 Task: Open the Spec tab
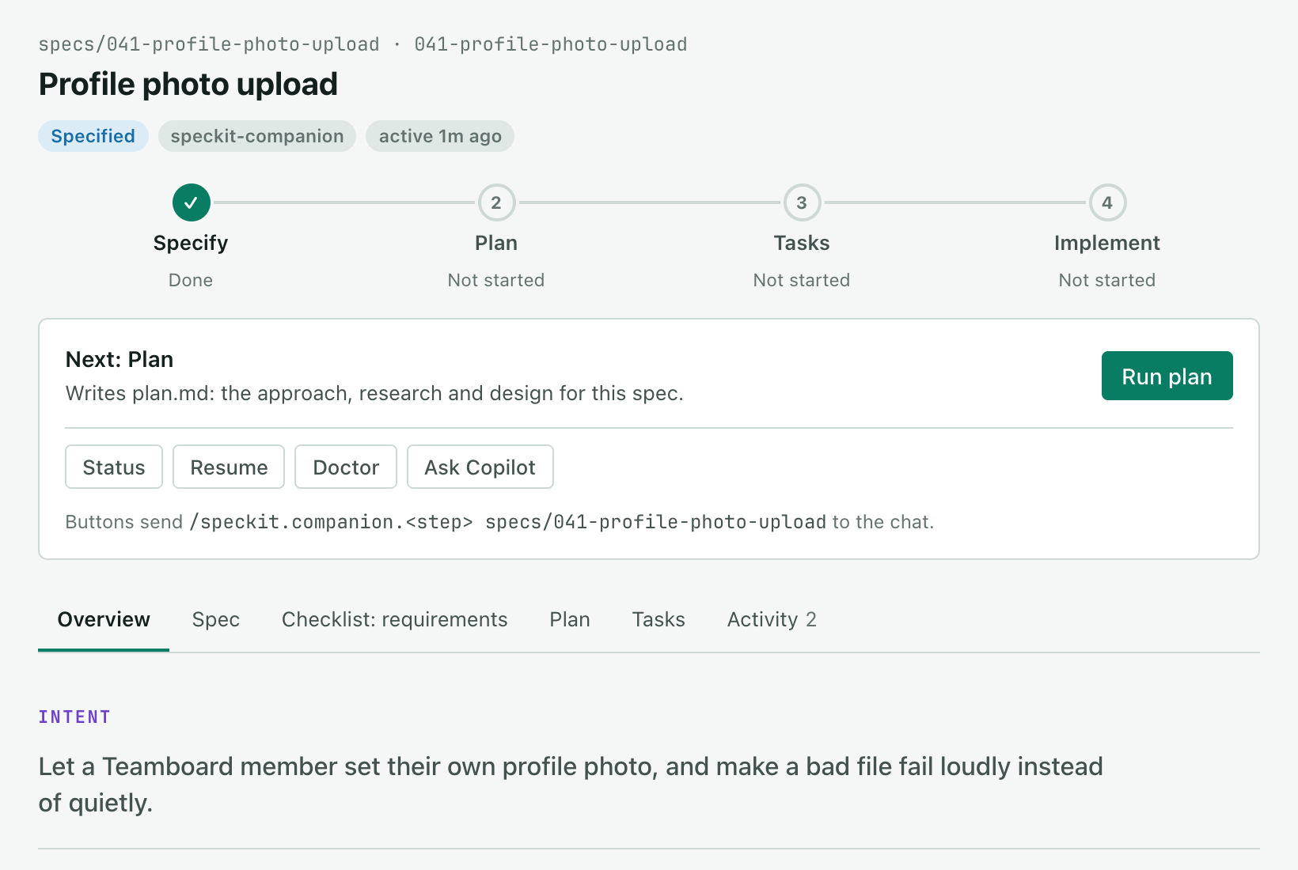(x=216, y=619)
